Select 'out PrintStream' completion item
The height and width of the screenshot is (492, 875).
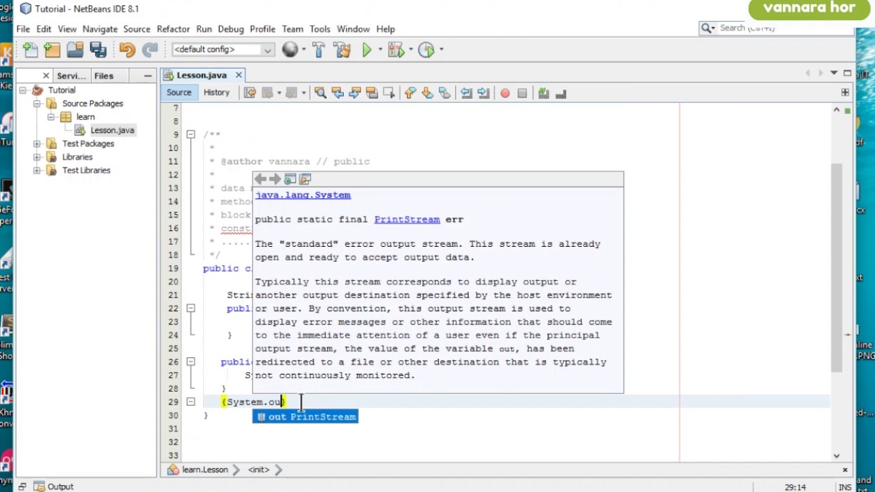[x=305, y=417]
